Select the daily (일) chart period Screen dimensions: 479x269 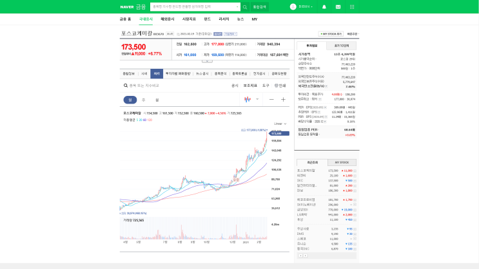pyautogui.click(x=130, y=100)
